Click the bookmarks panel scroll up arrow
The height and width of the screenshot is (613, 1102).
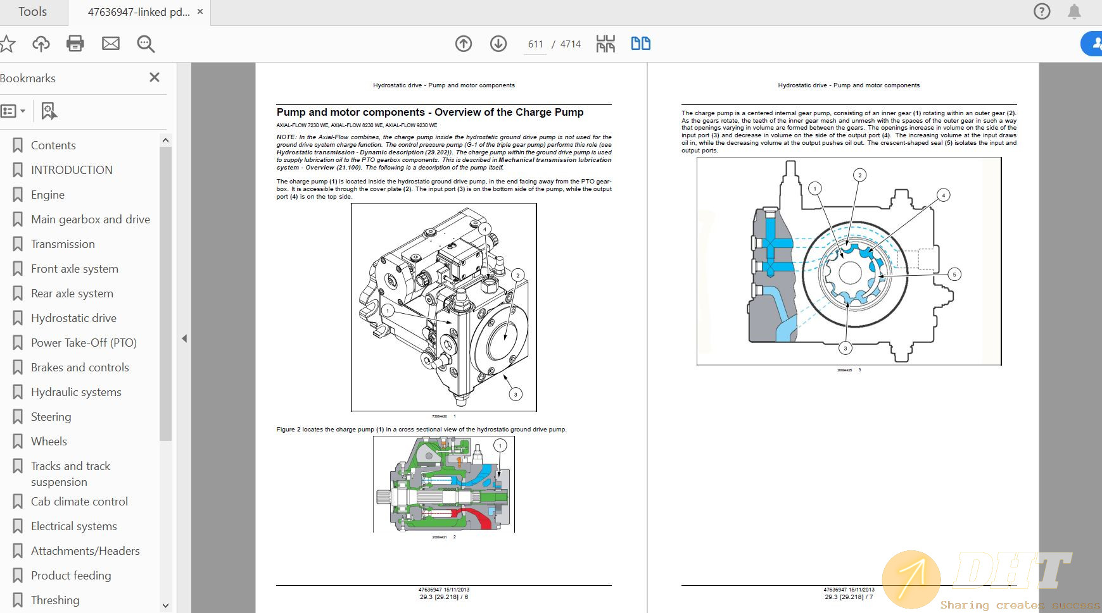click(x=165, y=140)
